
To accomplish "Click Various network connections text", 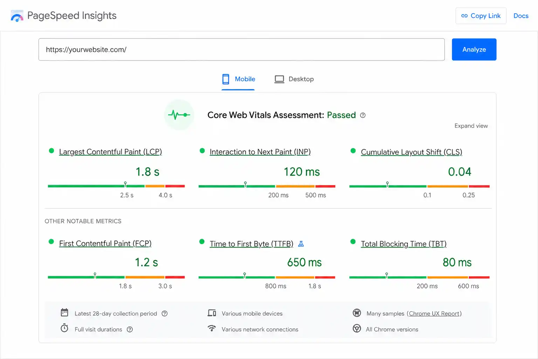I will [260, 330].
